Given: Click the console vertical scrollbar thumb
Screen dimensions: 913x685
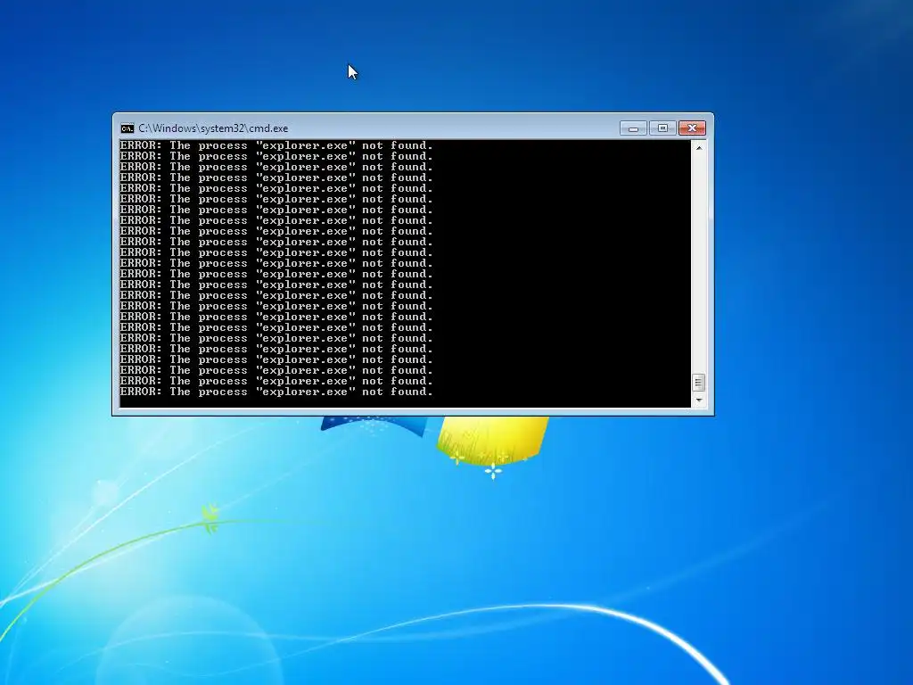Looking at the screenshot, I should click(x=699, y=383).
